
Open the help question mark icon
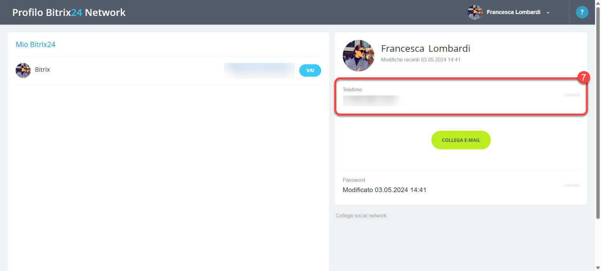582,12
